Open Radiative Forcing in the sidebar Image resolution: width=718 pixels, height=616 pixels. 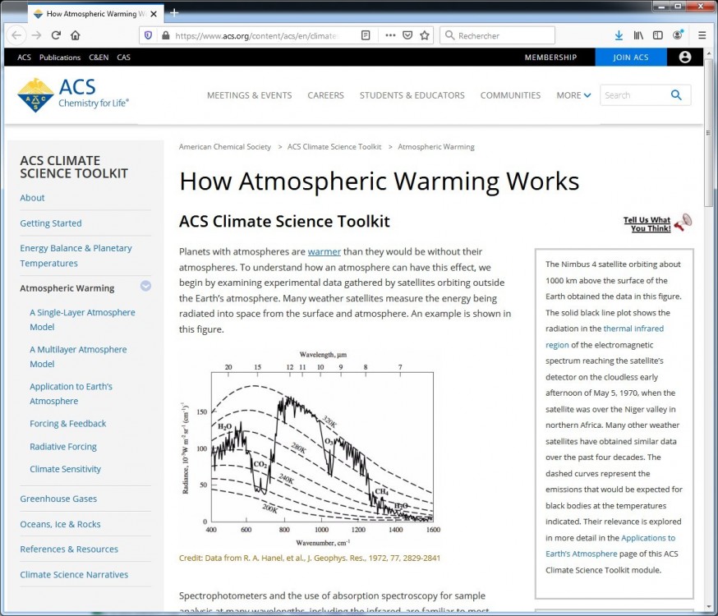63,447
